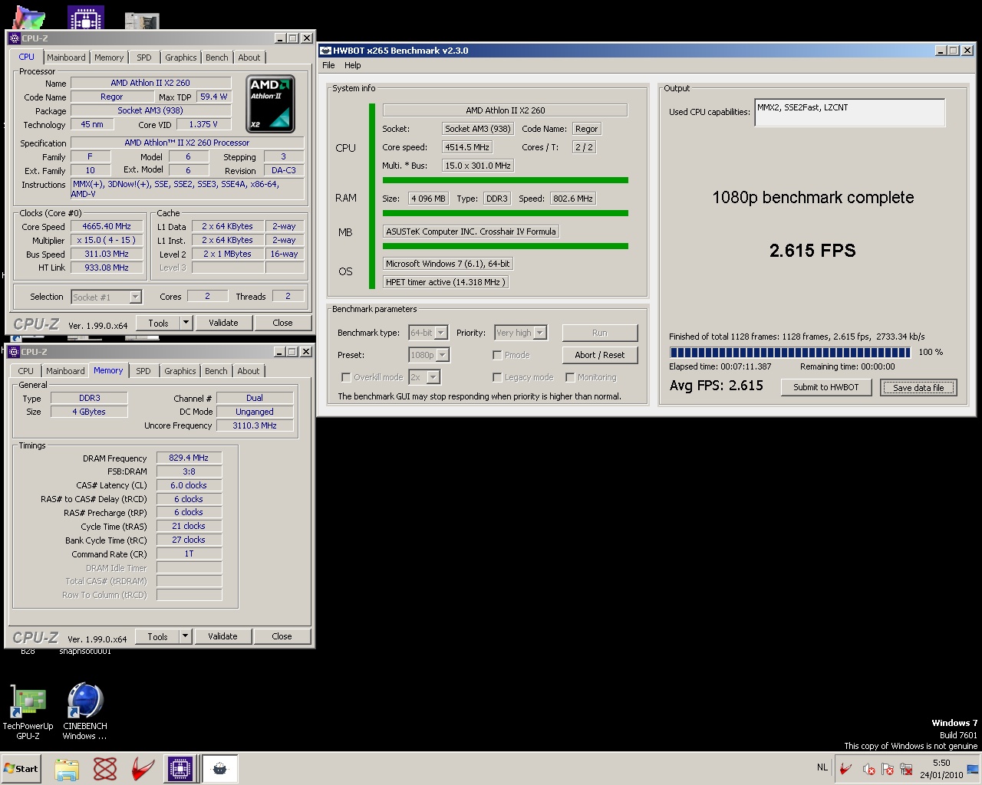Viewport: 982px width, 785px height.
Task: Switch to Bench tab in lower CPU-Z
Action: point(216,371)
